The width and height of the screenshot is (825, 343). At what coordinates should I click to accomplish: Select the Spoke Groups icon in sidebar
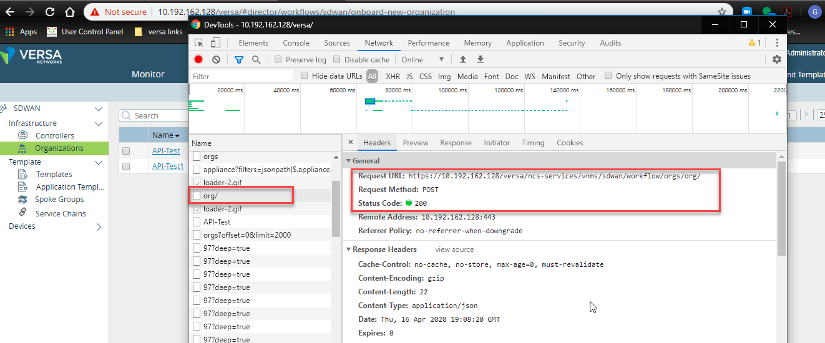[x=22, y=200]
